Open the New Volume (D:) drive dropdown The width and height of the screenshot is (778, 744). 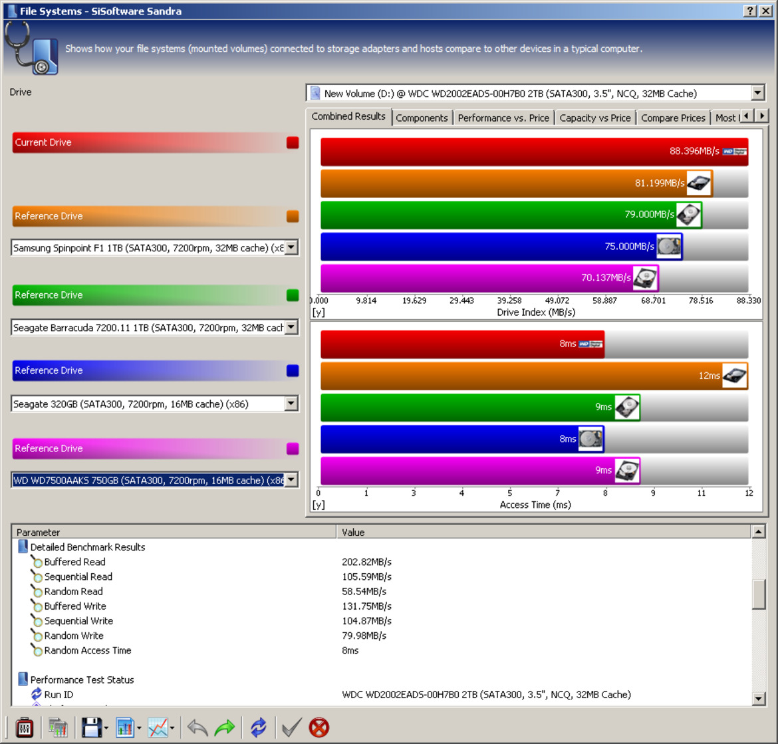point(757,93)
